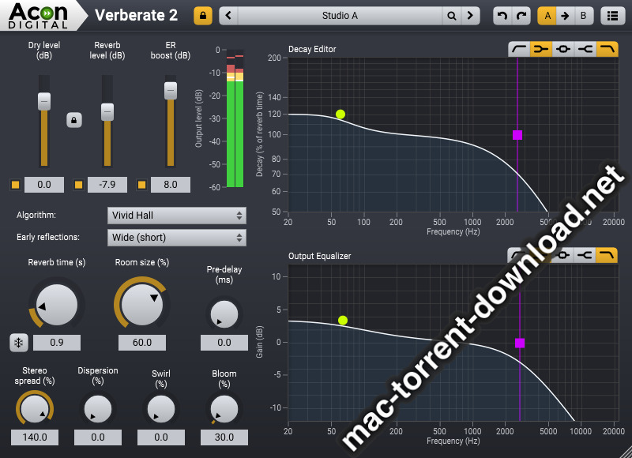632x458 pixels.
Task: Toggle Decay Editor high shelf filter icon
Action: (585, 49)
